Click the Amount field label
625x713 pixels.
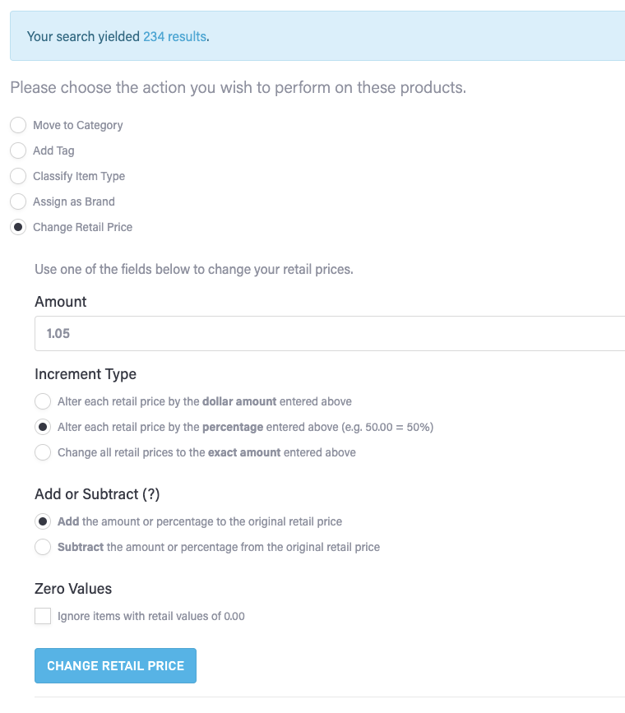pos(61,302)
